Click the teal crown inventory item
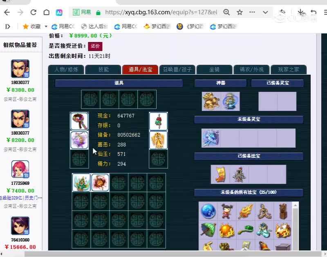This screenshot has width=327, height=257. 81,182
